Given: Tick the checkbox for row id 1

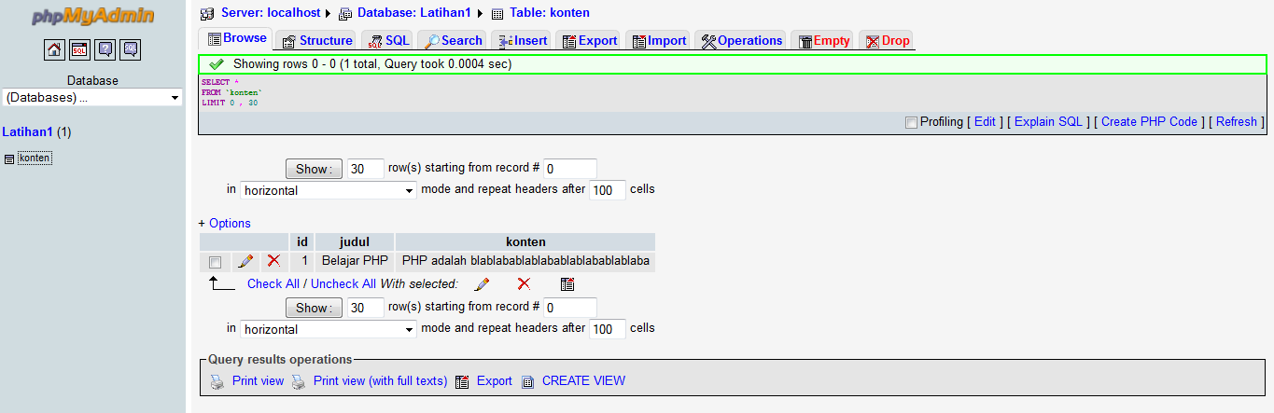Looking at the screenshot, I should [x=216, y=262].
